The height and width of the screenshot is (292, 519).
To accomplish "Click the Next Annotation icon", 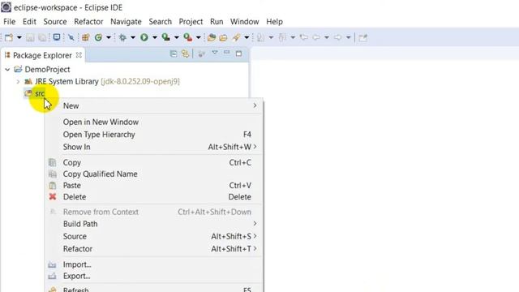I will point(261,37).
